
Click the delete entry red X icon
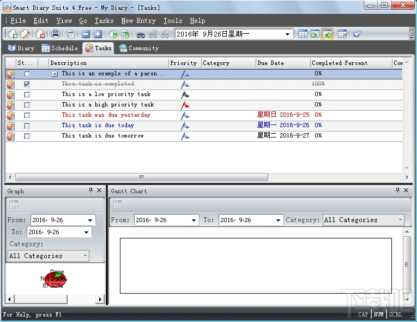tap(40, 34)
